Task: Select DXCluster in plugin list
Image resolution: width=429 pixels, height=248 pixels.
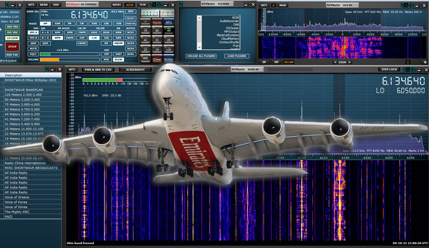Action: tap(232, 28)
